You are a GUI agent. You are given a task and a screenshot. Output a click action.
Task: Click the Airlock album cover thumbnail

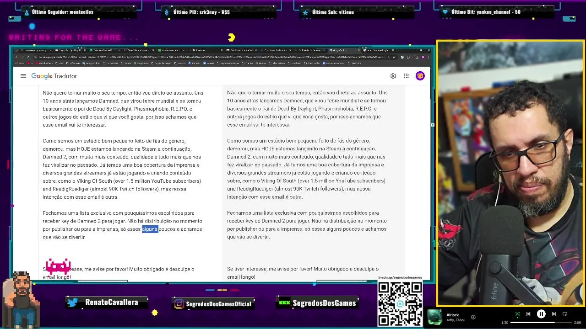tap(435, 317)
